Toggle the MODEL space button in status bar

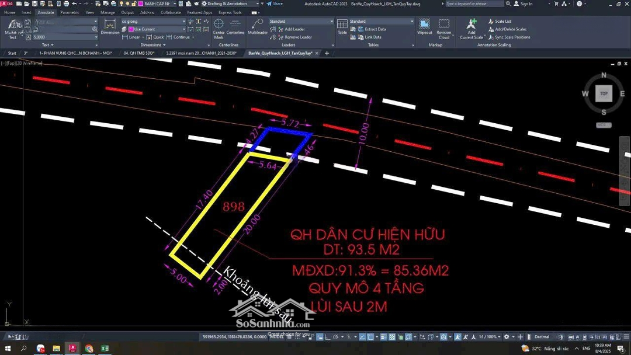[x=277, y=337]
